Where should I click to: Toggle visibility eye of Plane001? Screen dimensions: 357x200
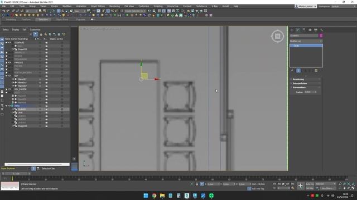pyautogui.click(x=13, y=79)
